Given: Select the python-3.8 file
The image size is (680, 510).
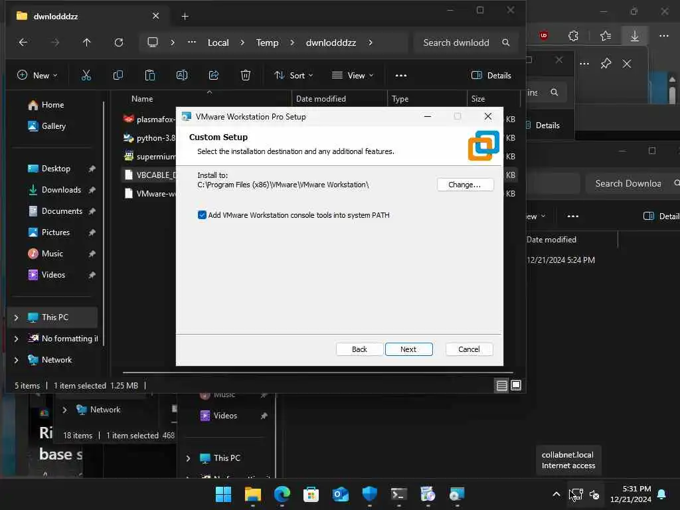Looking at the screenshot, I should click(149, 138).
